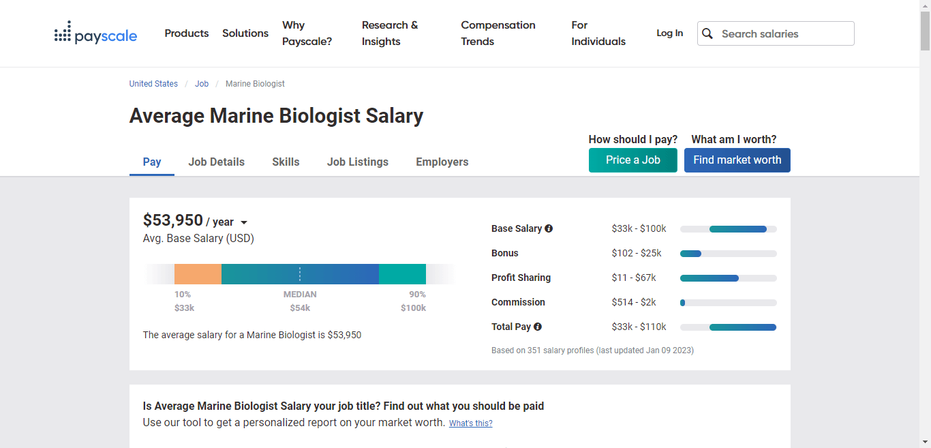Open the Skills tab
931x448 pixels.
pyautogui.click(x=286, y=162)
